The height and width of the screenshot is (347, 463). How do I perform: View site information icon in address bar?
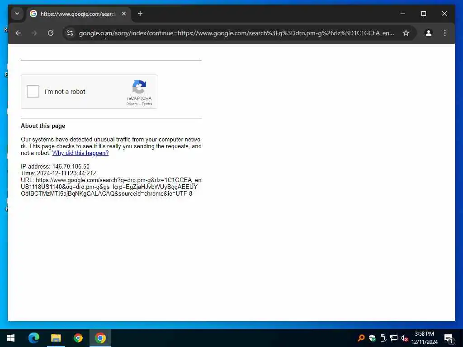coord(70,33)
